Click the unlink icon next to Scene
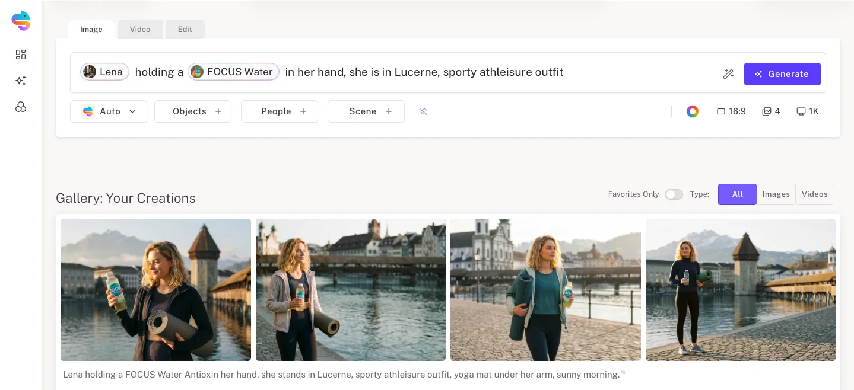 click(423, 111)
